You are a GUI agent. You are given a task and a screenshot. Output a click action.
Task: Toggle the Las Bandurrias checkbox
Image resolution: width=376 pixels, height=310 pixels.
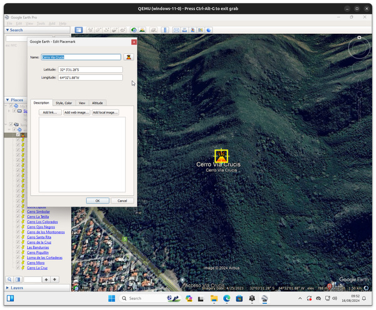point(18,247)
